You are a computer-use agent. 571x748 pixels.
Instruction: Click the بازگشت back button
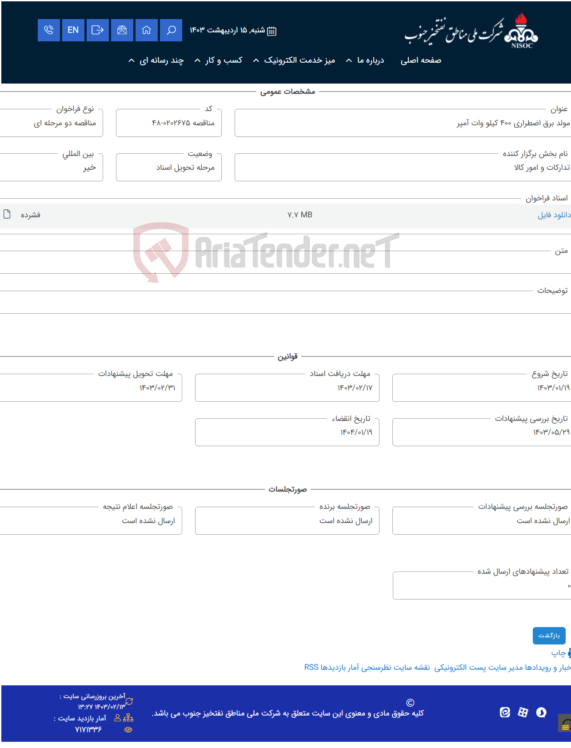549,636
